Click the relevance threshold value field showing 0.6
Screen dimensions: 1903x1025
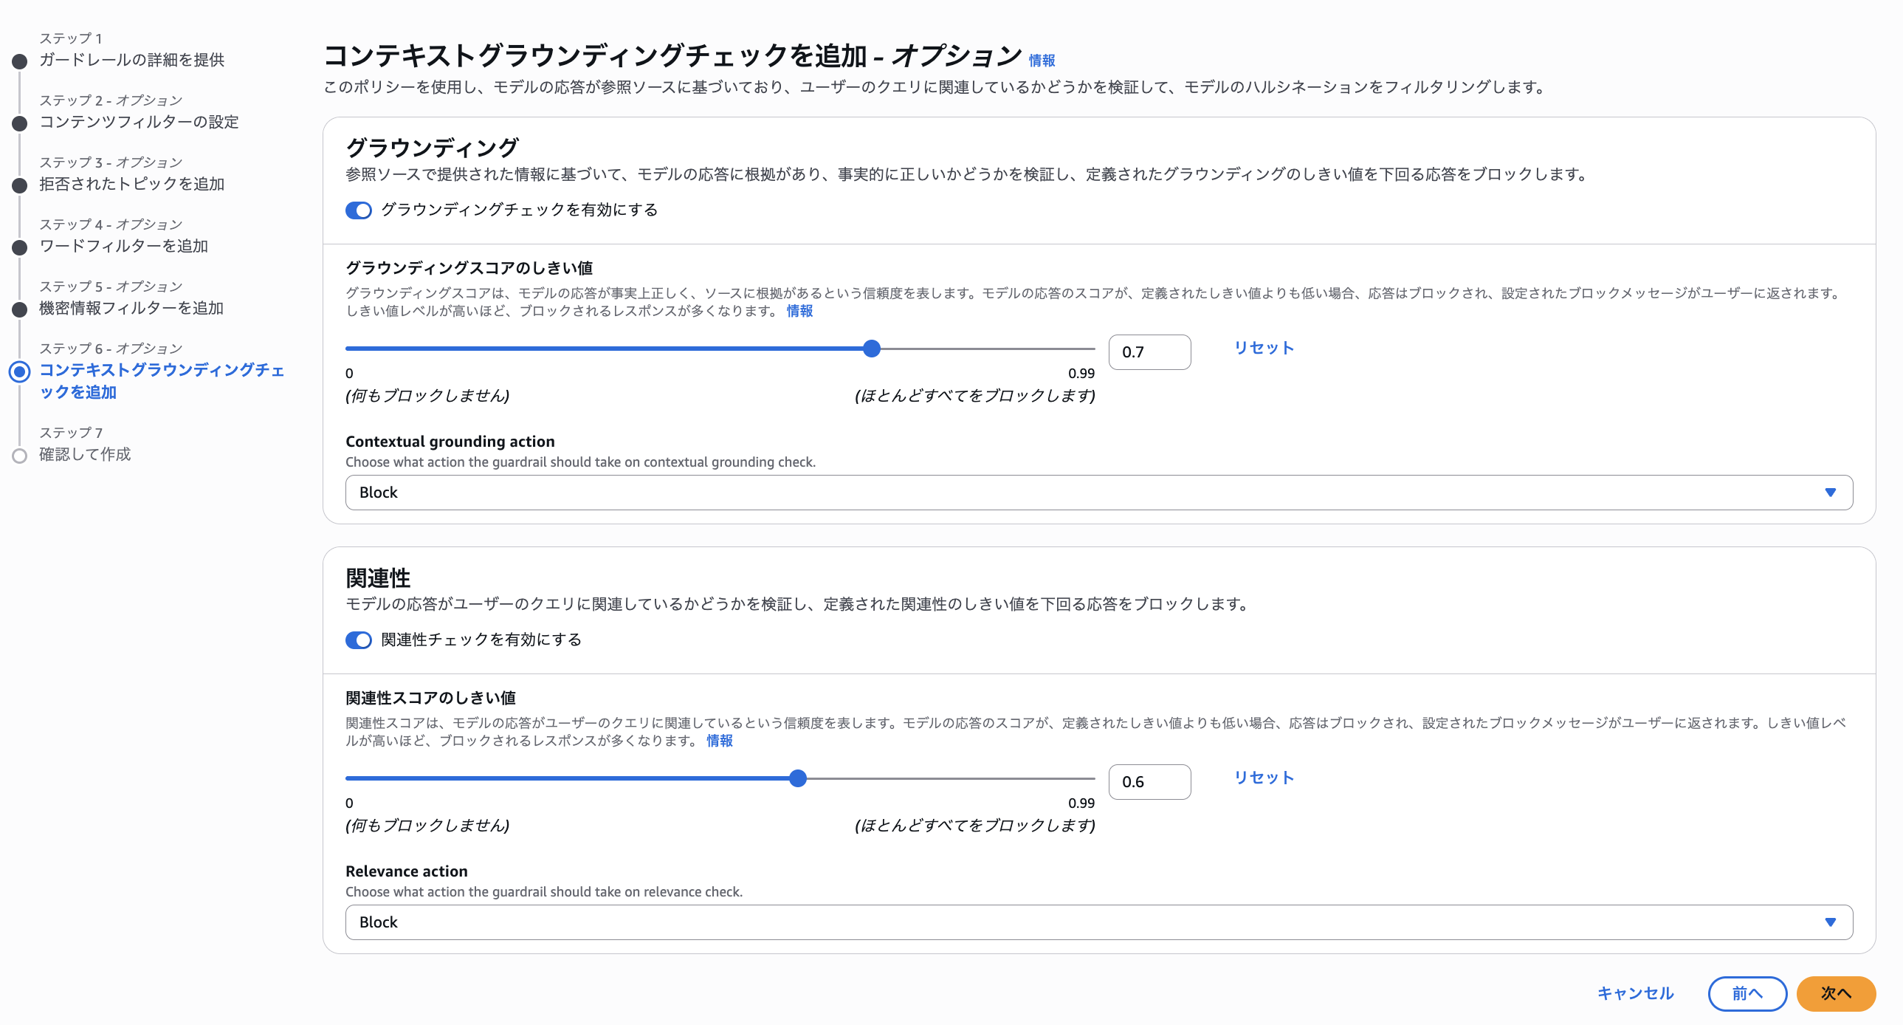pos(1149,781)
